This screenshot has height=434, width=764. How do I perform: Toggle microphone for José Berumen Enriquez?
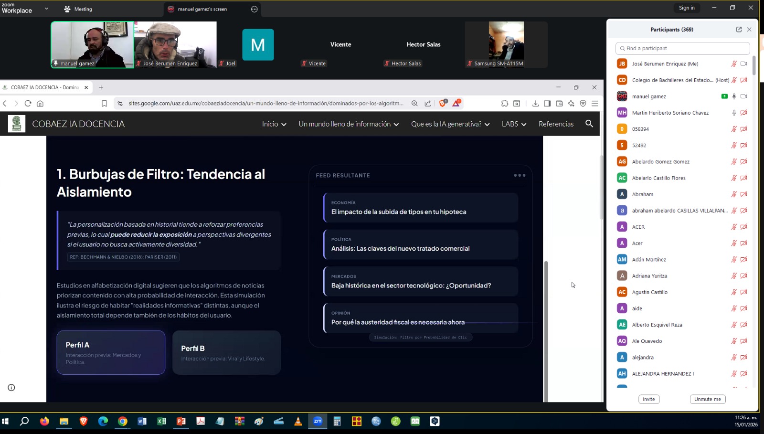(734, 64)
